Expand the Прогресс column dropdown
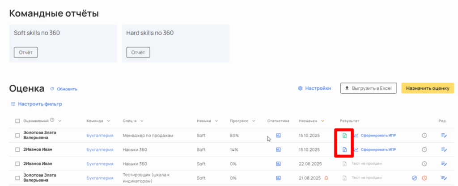Image resolution: width=458 pixels, height=186 pixels. tap(254, 121)
